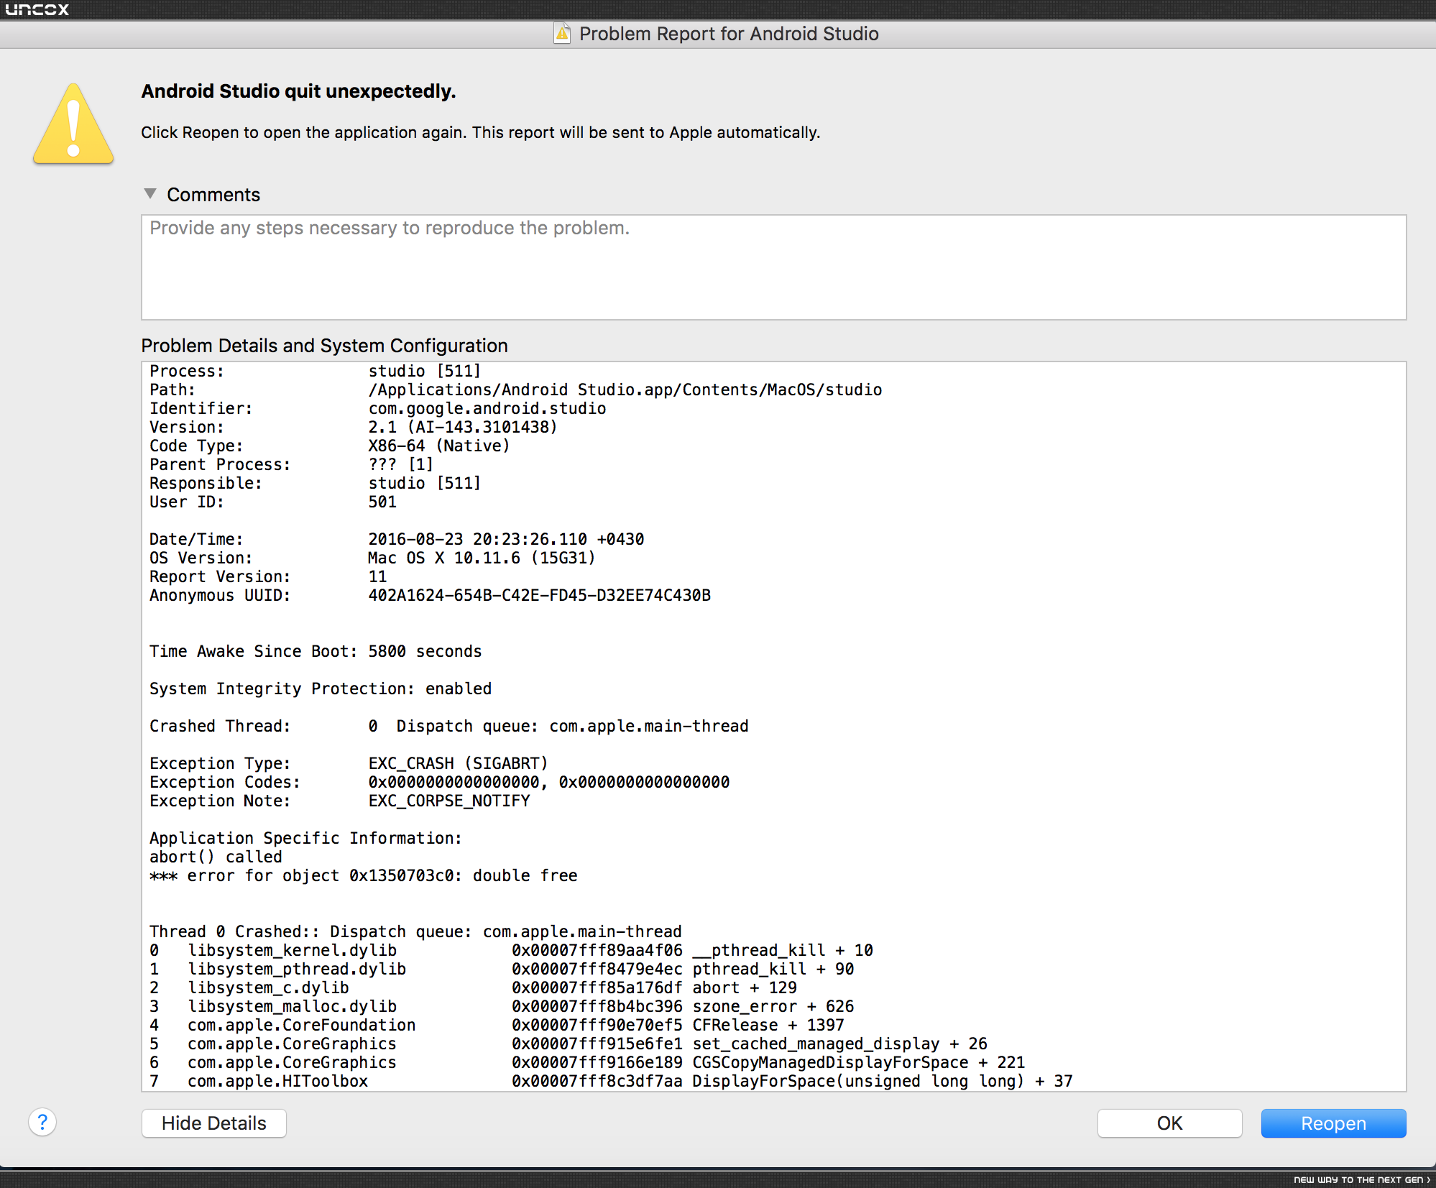Select Code Type 'X86-64 (Native)'
This screenshot has width=1436, height=1188.
coord(439,446)
